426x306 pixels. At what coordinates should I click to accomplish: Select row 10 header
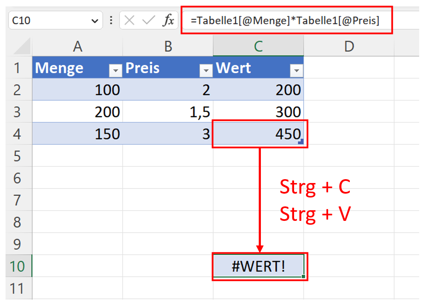point(17,266)
